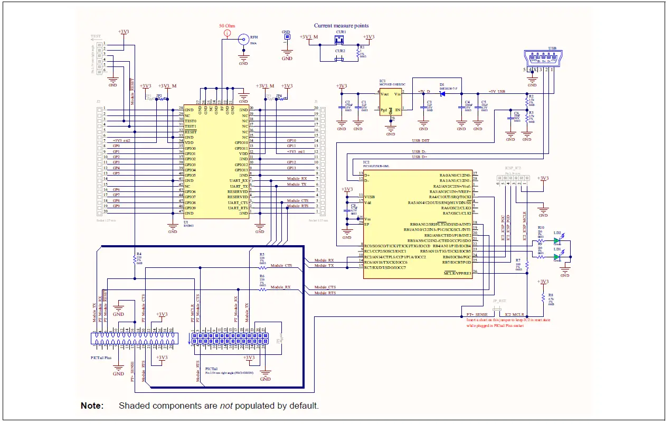
Task: Select resistor R8 pull-up symbol
Action: 543,298
